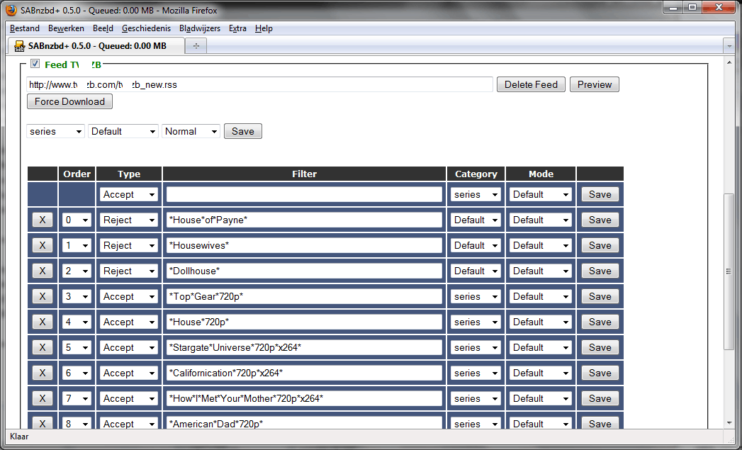Select the SABnzbd+ 0.5.0 browser tab
Image resolution: width=742 pixels, height=450 pixels.
pos(96,46)
